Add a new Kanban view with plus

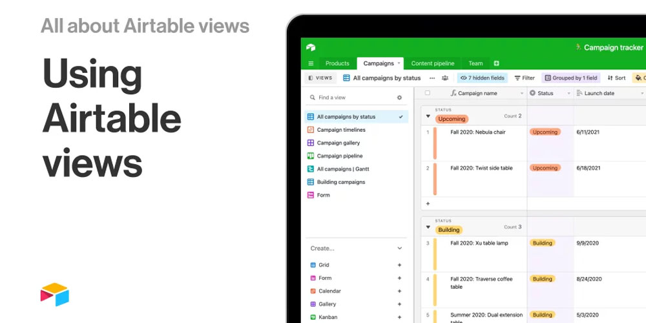point(399,317)
